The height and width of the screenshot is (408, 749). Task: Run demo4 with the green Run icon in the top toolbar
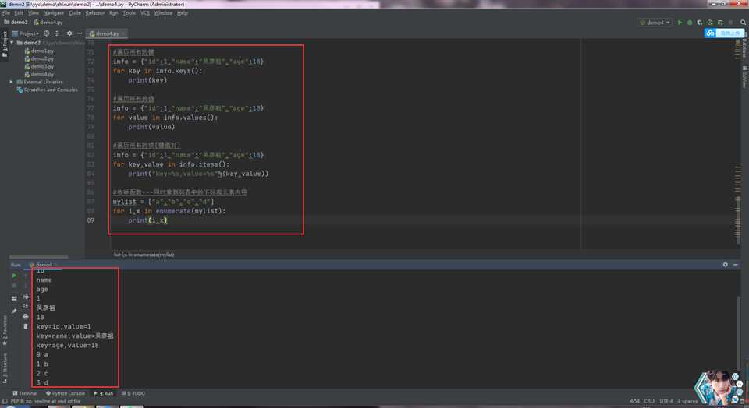pos(680,23)
